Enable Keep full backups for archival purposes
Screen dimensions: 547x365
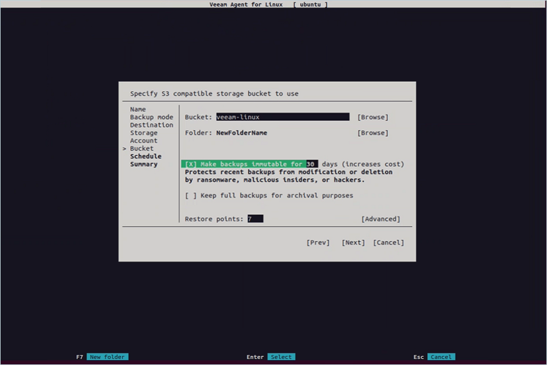click(191, 196)
